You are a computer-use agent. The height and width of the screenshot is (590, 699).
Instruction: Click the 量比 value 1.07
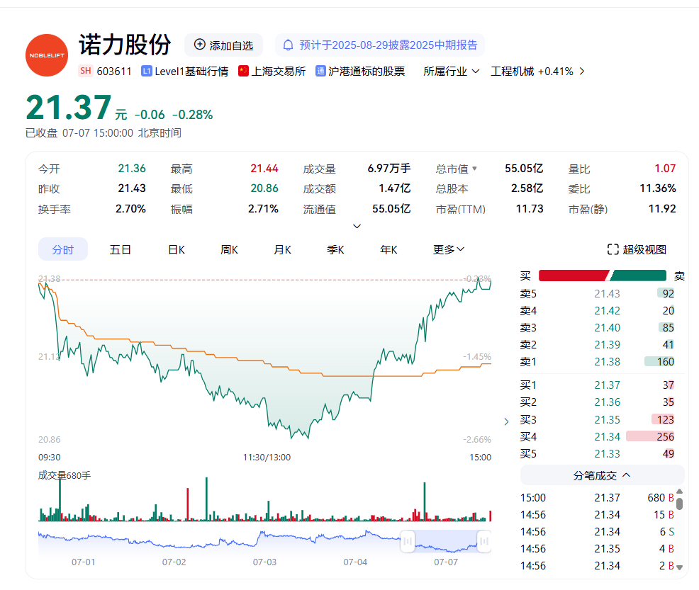point(665,169)
